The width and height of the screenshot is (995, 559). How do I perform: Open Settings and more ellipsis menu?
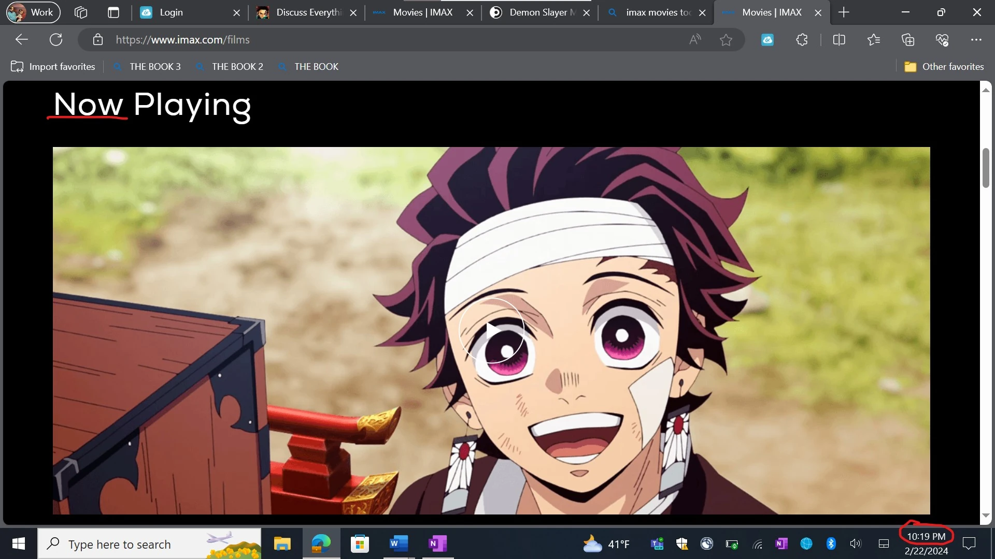click(x=976, y=40)
